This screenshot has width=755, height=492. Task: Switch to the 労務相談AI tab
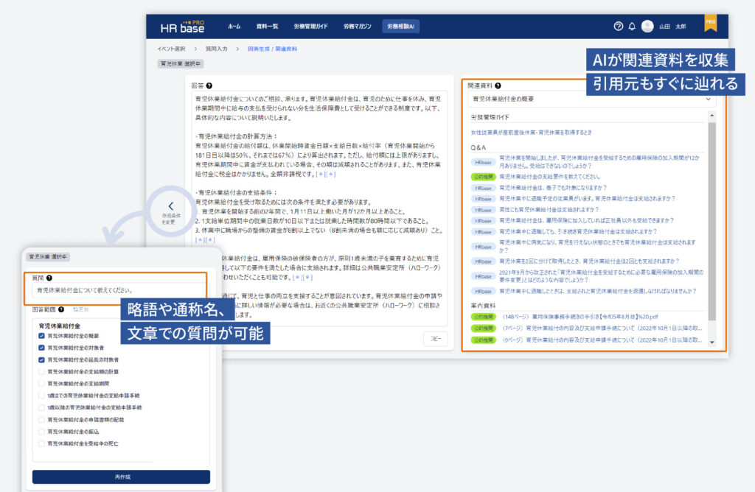click(400, 27)
